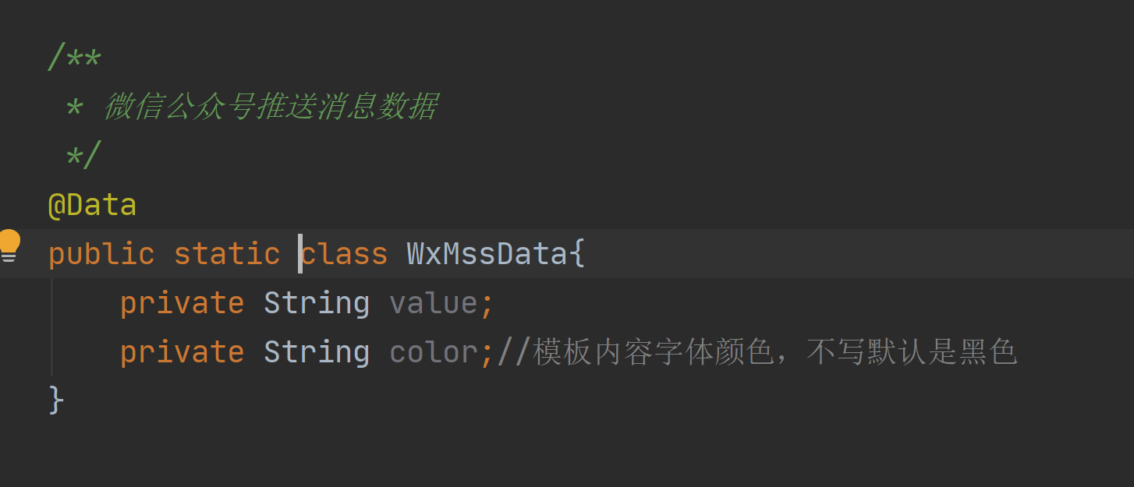The height and width of the screenshot is (487, 1134).
Task: Click the indent guide line beside fields
Action: 51,327
